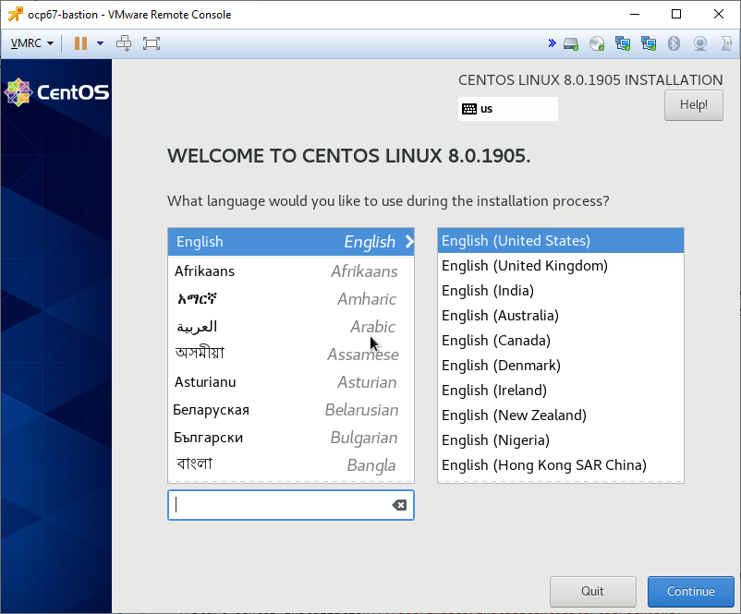The height and width of the screenshot is (614, 741).
Task: Choose English (Australia) locale
Action: click(561, 316)
